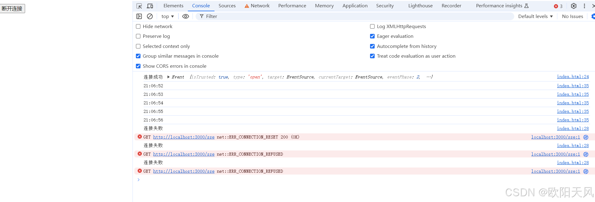Select the Console tab
Image resolution: width=595 pixels, height=202 pixels.
(201, 6)
